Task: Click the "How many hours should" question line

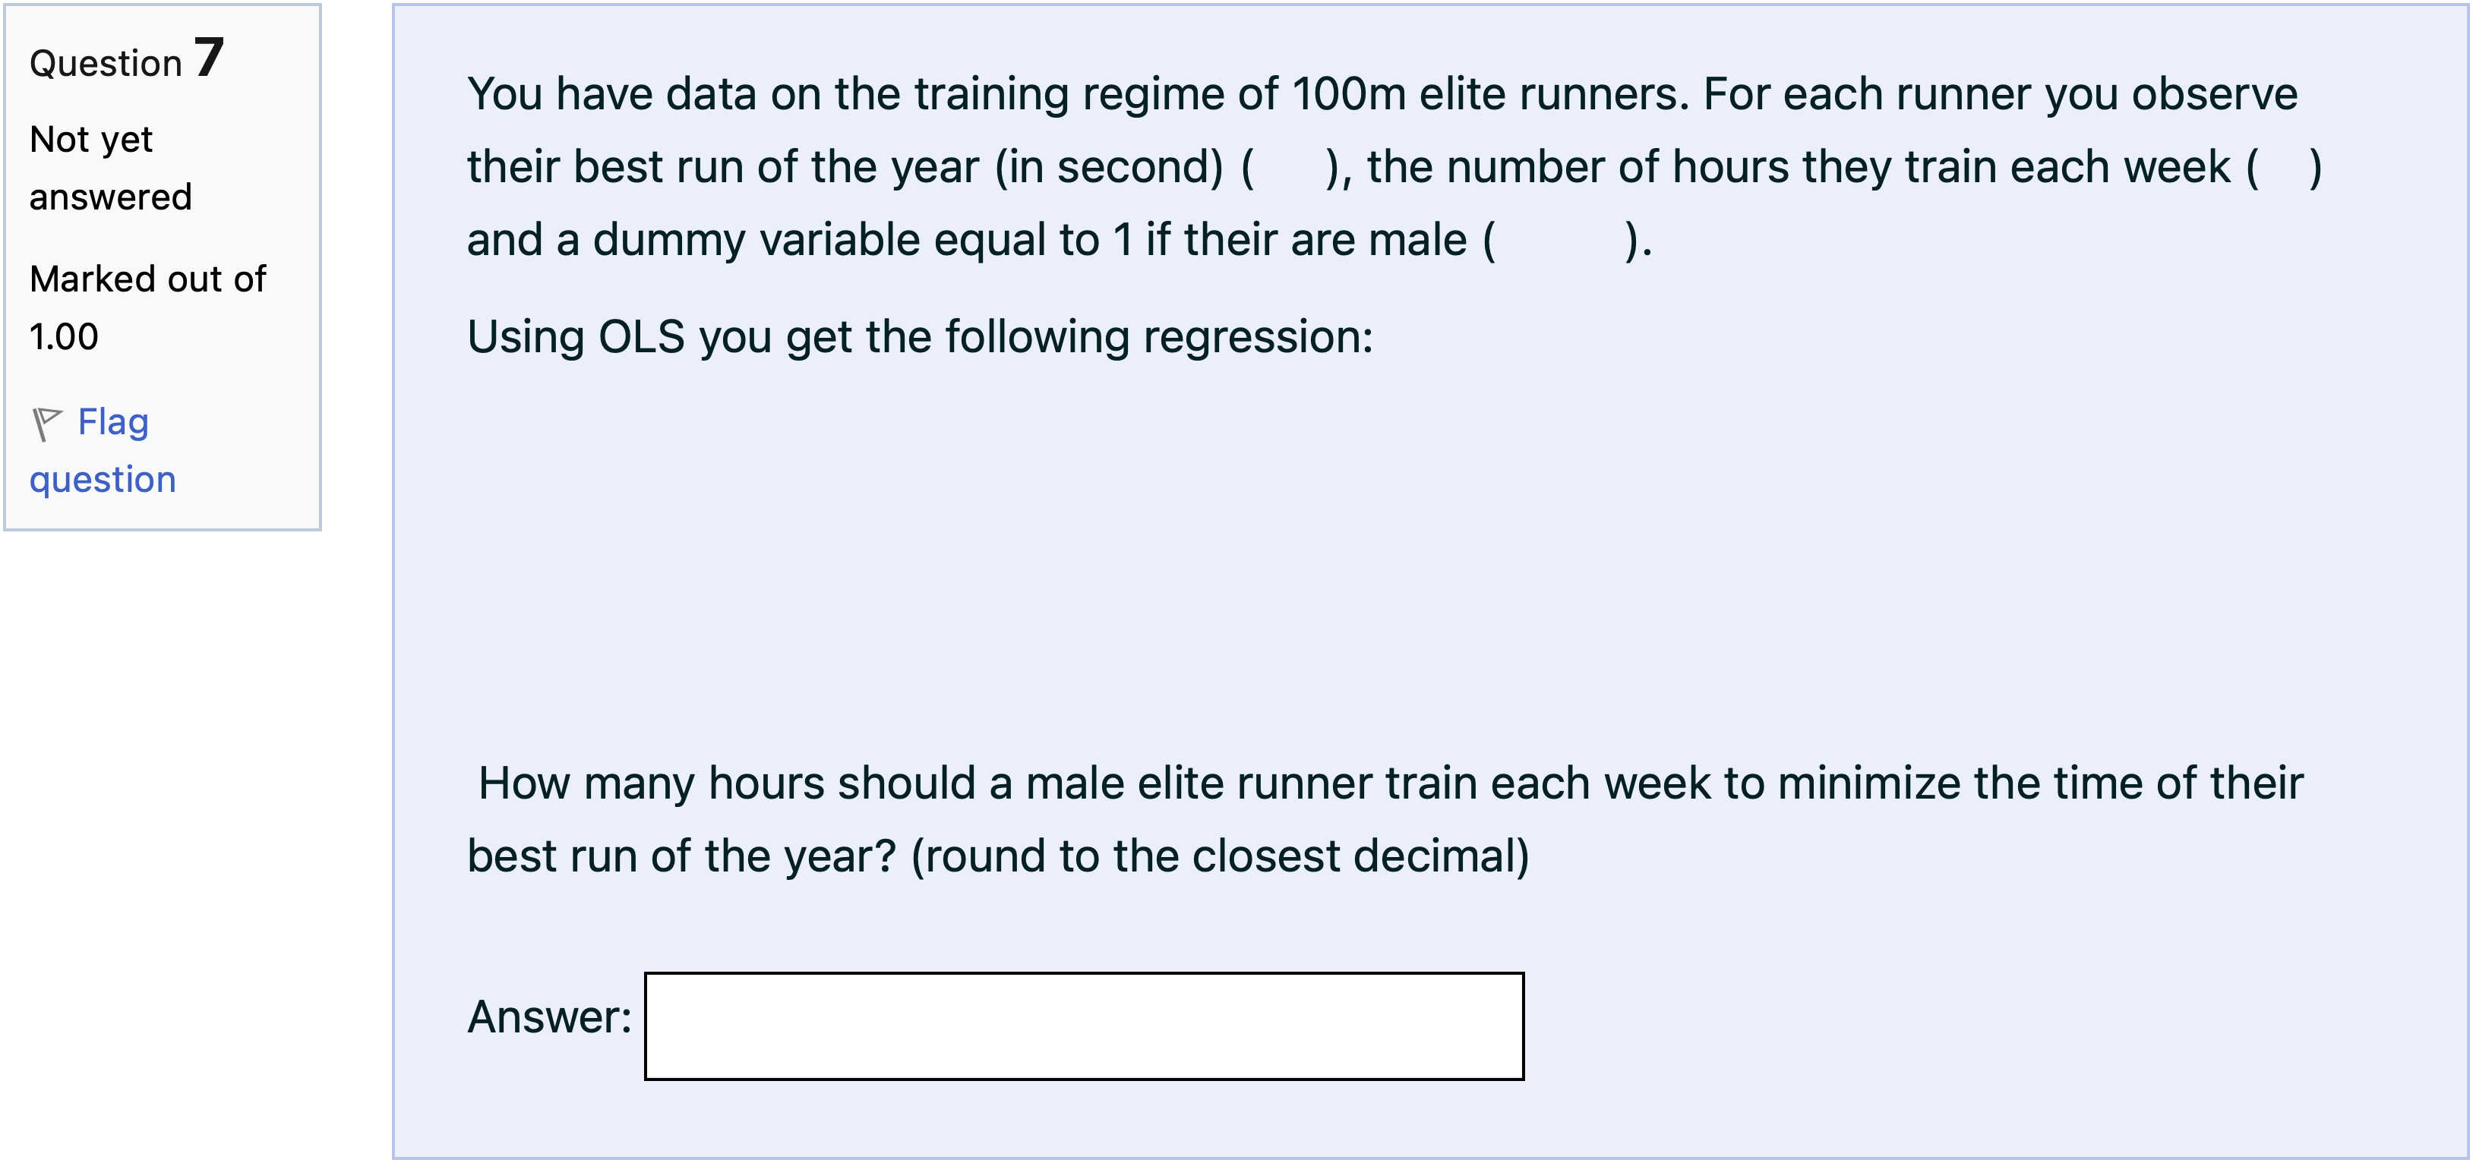Action: [1389, 783]
